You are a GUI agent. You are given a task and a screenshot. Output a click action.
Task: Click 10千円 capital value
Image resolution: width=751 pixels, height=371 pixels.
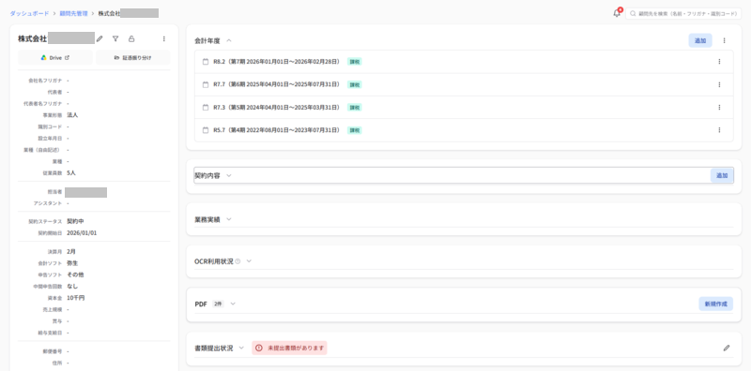[75, 298]
